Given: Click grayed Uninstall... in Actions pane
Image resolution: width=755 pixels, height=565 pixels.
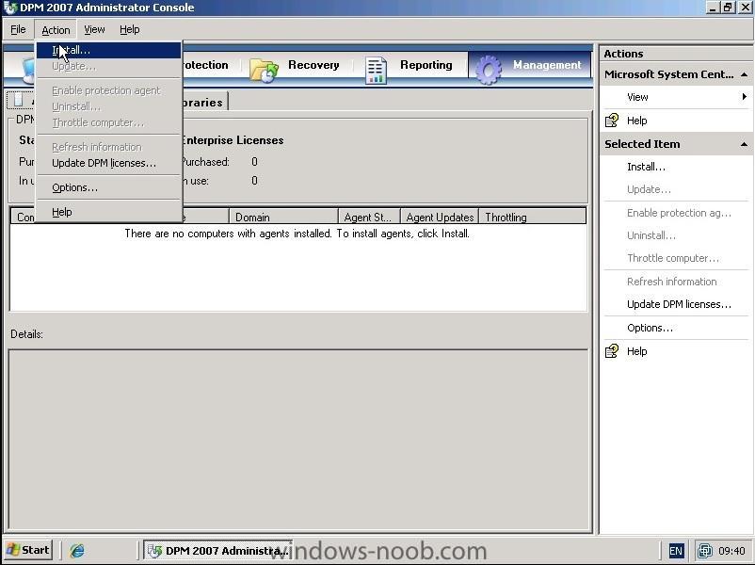Looking at the screenshot, I should click(x=651, y=235).
